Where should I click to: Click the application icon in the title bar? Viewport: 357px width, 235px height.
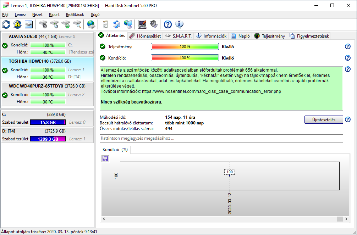6,5
